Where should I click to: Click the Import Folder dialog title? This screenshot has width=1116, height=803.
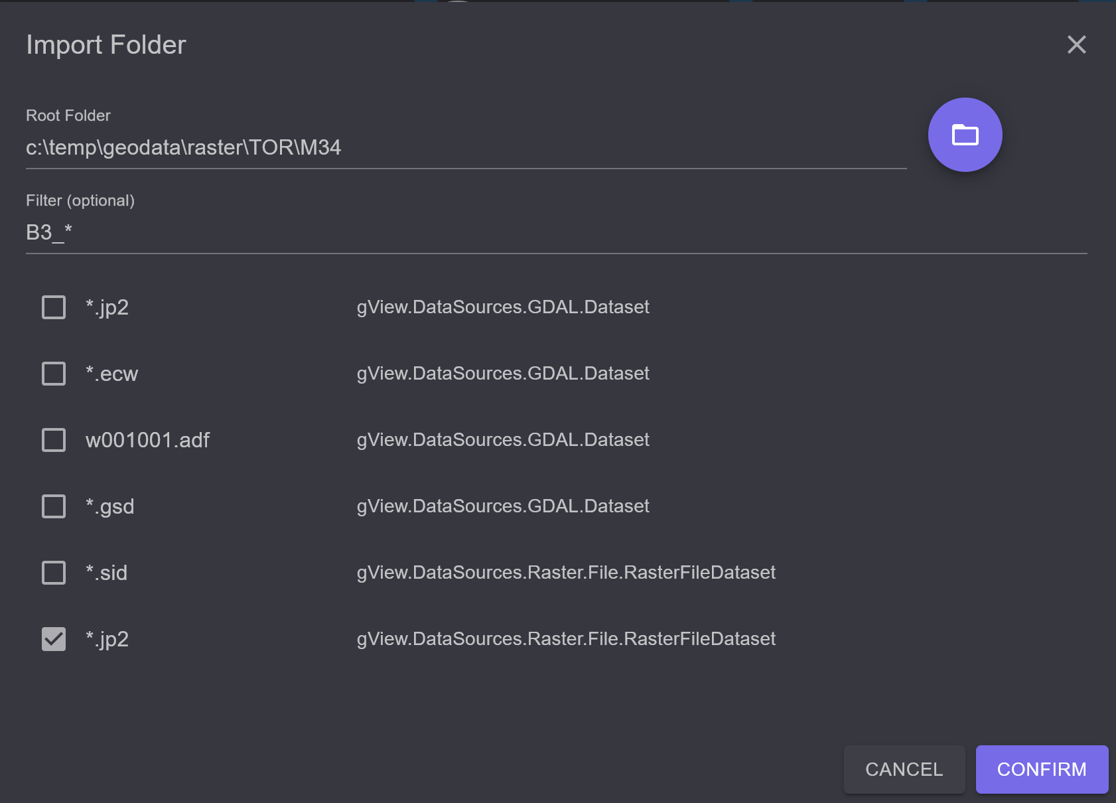[106, 44]
